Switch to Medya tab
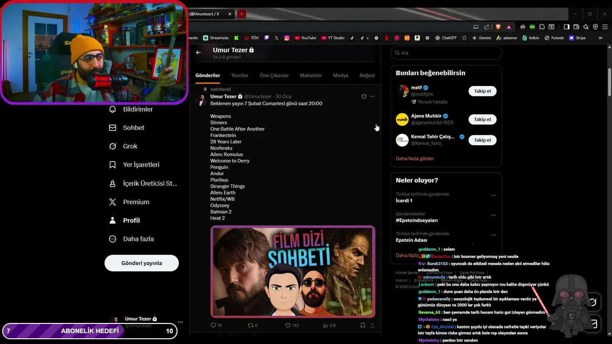 point(340,75)
